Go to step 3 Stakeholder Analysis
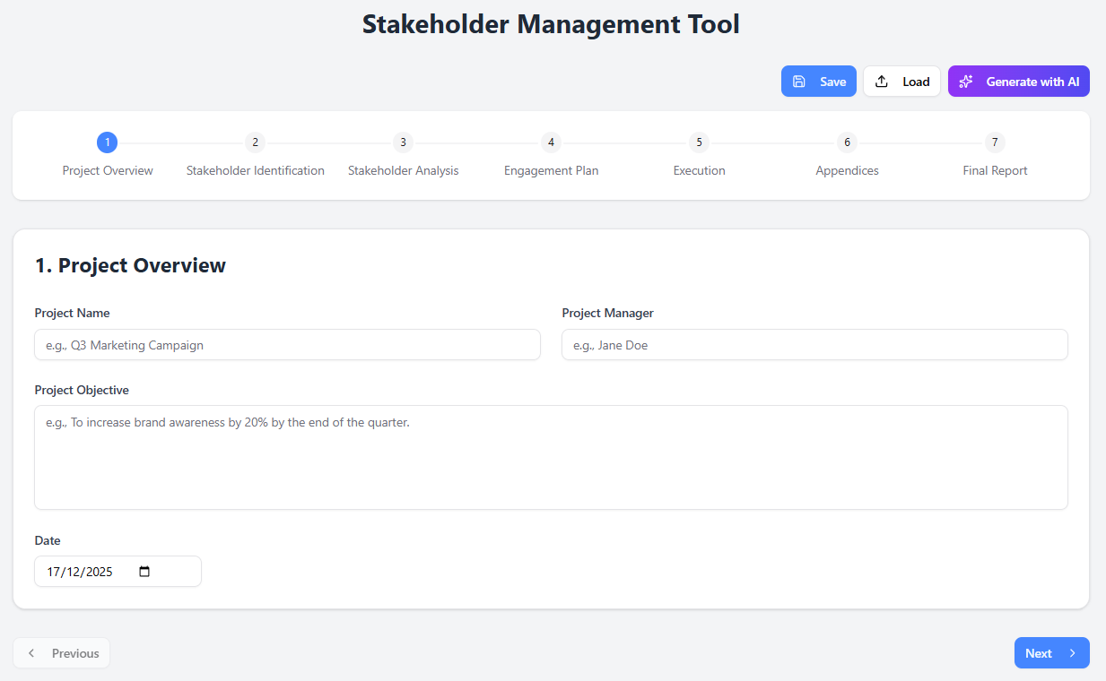Image resolution: width=1106 pixels, height=681 pixels. click(x=404, y=142)
